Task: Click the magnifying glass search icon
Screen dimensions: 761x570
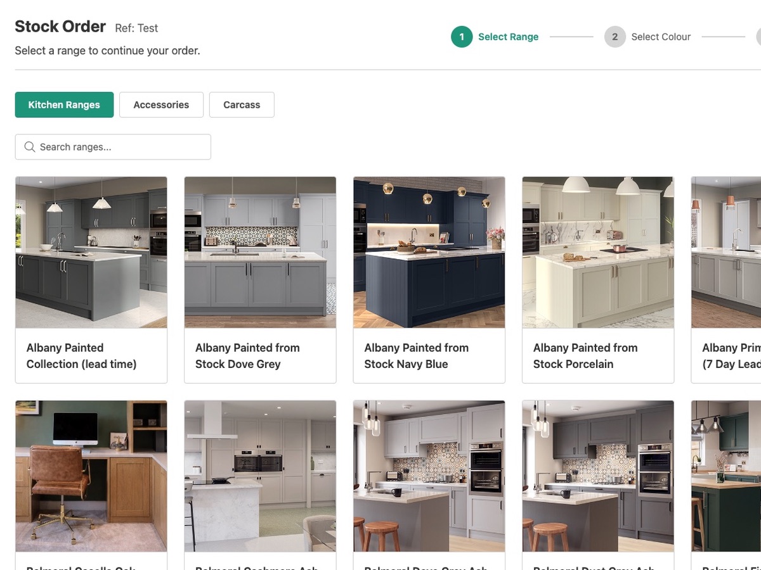Action: pyautogui.click(x=29, y=147)
